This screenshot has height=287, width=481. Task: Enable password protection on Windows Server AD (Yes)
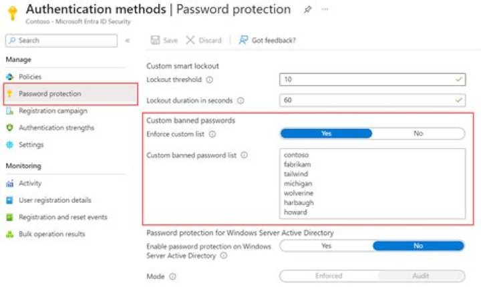coord(326,246)
